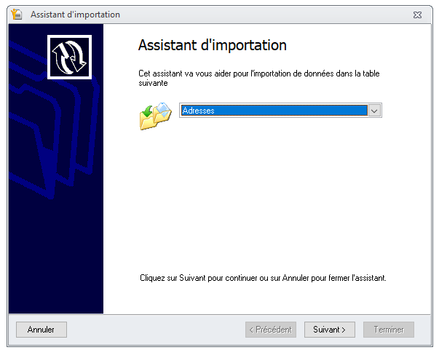Click the window title text in the title bar
The height and width of the screenshot is (350, 439).
75,15
